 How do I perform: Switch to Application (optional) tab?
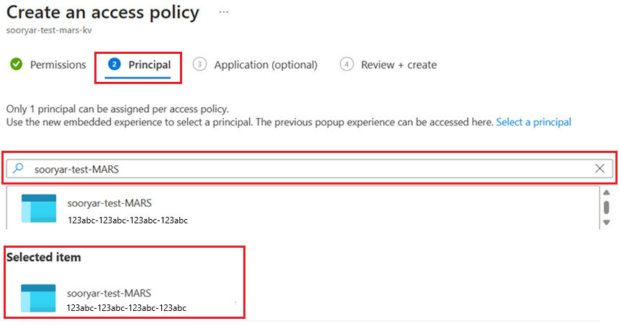point(266,65)
